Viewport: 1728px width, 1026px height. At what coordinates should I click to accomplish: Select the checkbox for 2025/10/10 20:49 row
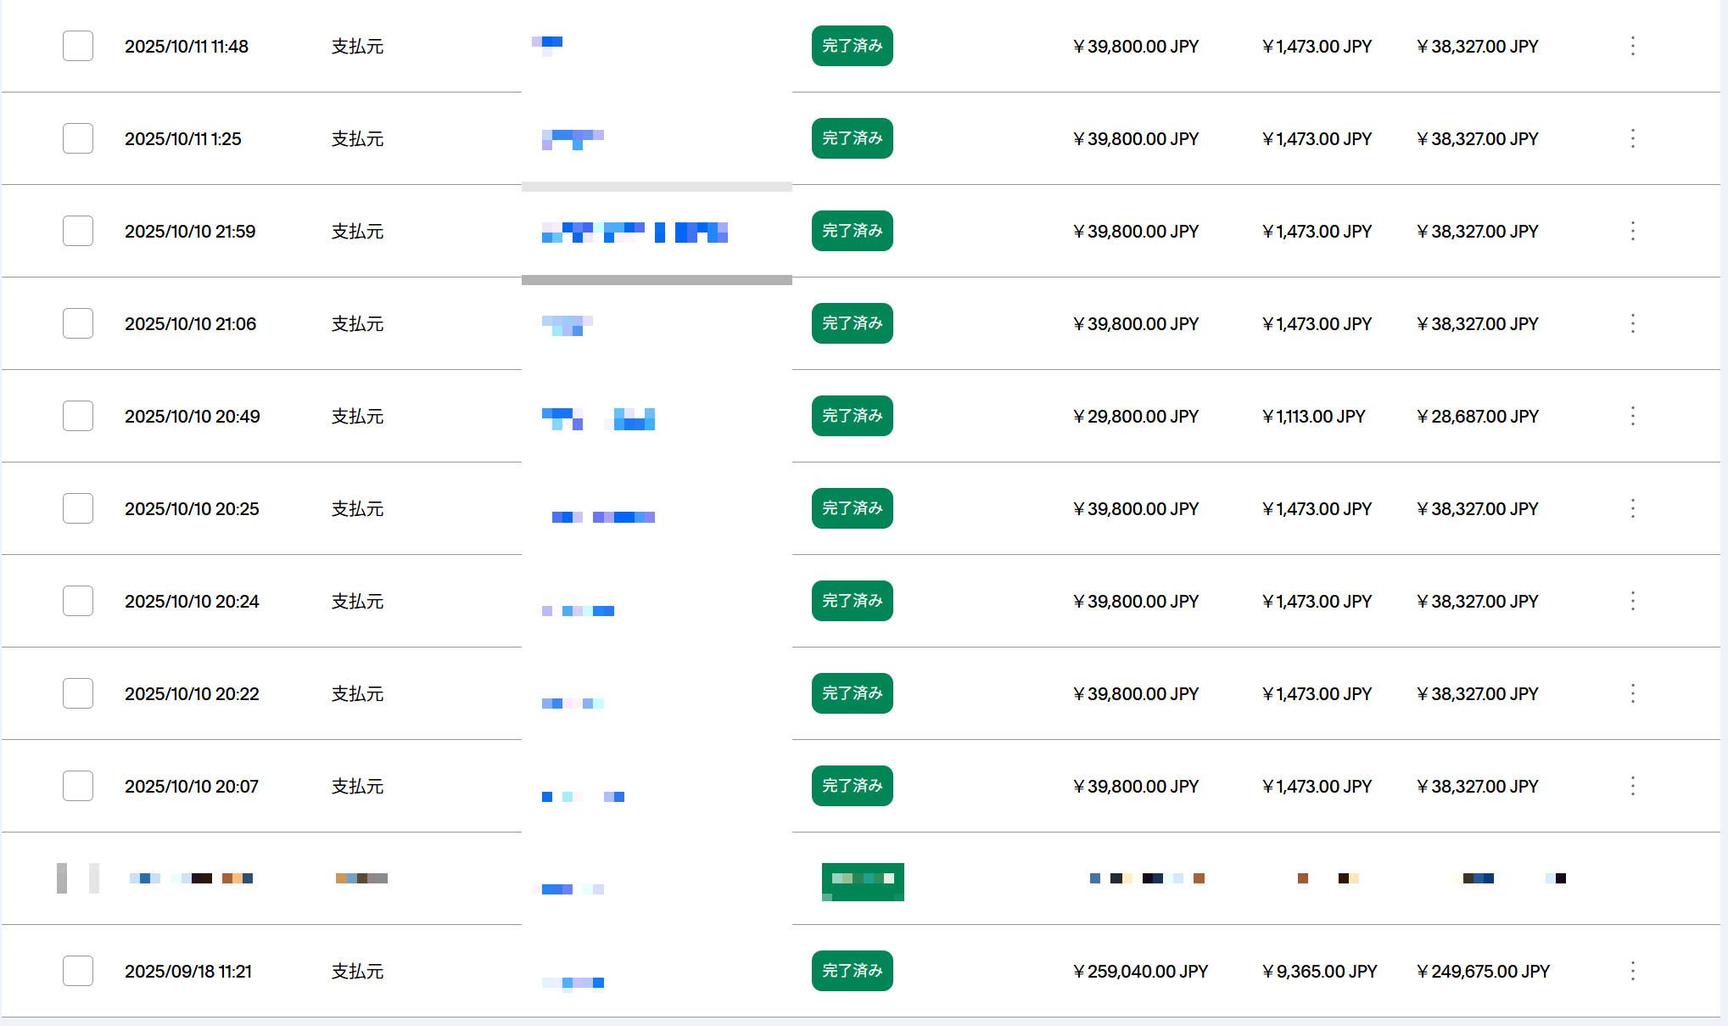coord(78,416)
